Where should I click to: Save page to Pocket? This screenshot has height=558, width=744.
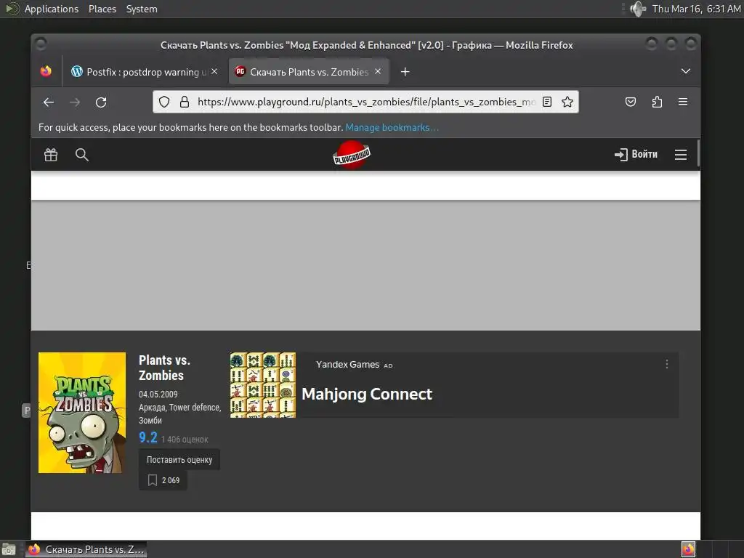click(631, 102)
